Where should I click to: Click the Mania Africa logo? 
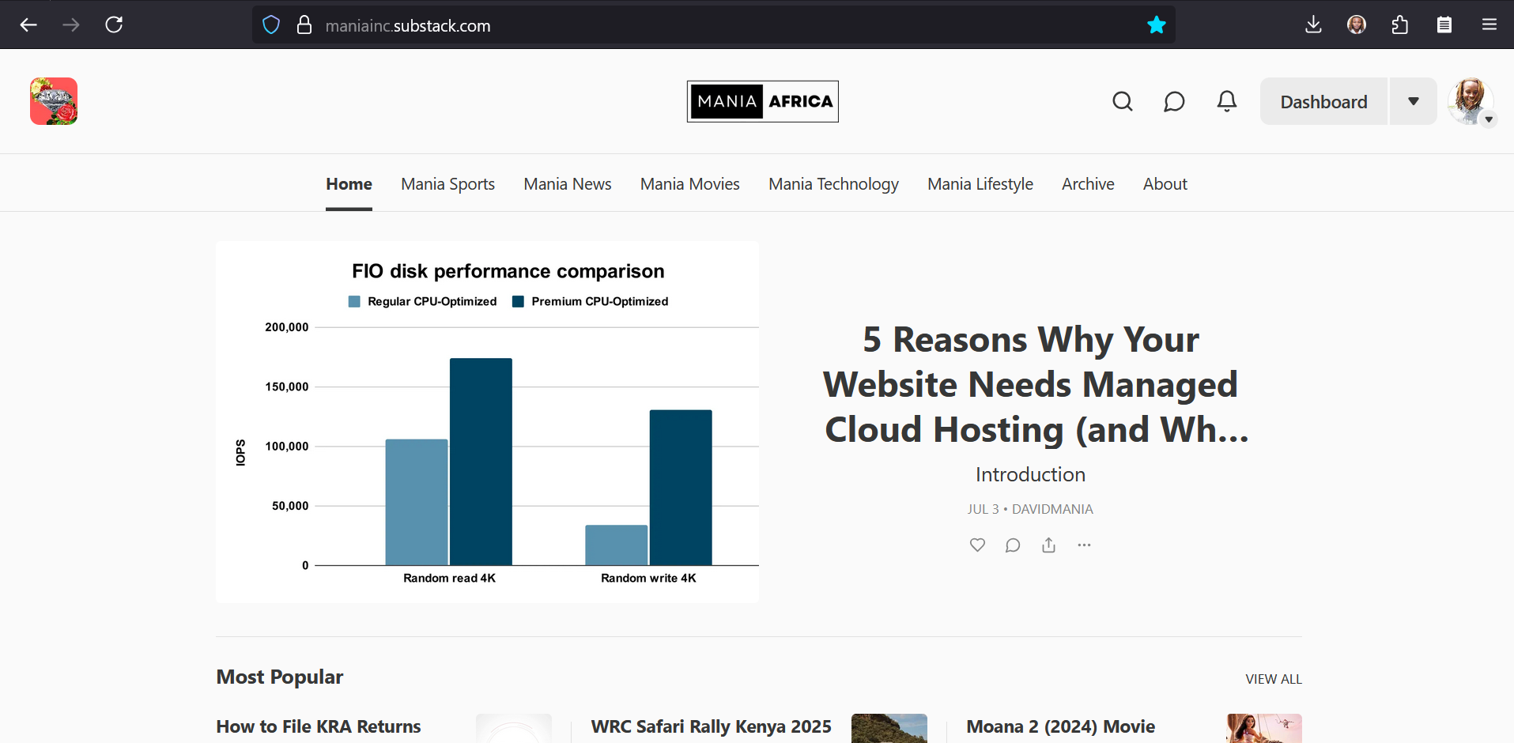pyautogui.click(x=763, y=101)
